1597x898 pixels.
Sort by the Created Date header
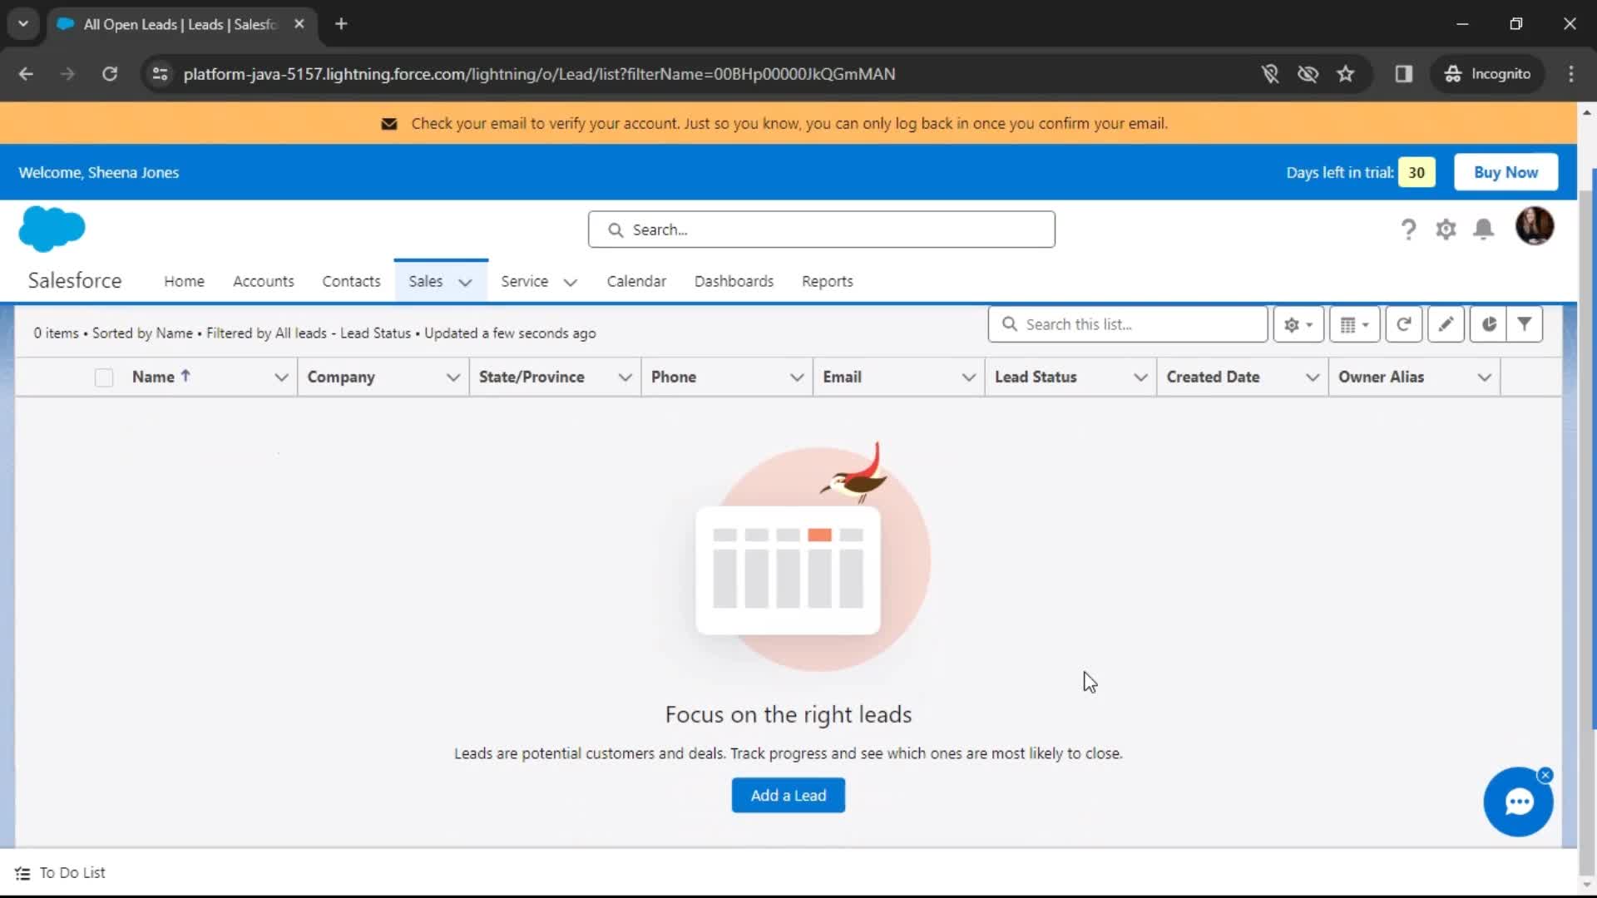tap(1213, 377)
